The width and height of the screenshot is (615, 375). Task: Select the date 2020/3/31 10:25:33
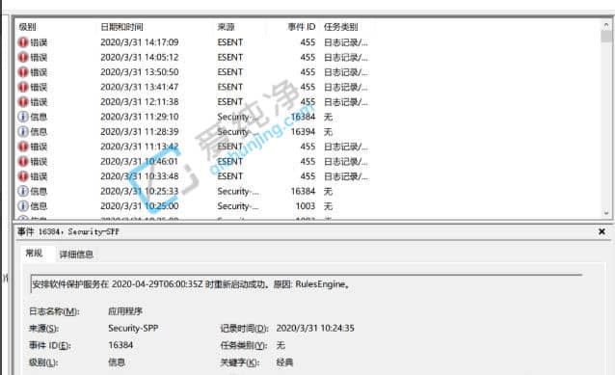point(140,192)
